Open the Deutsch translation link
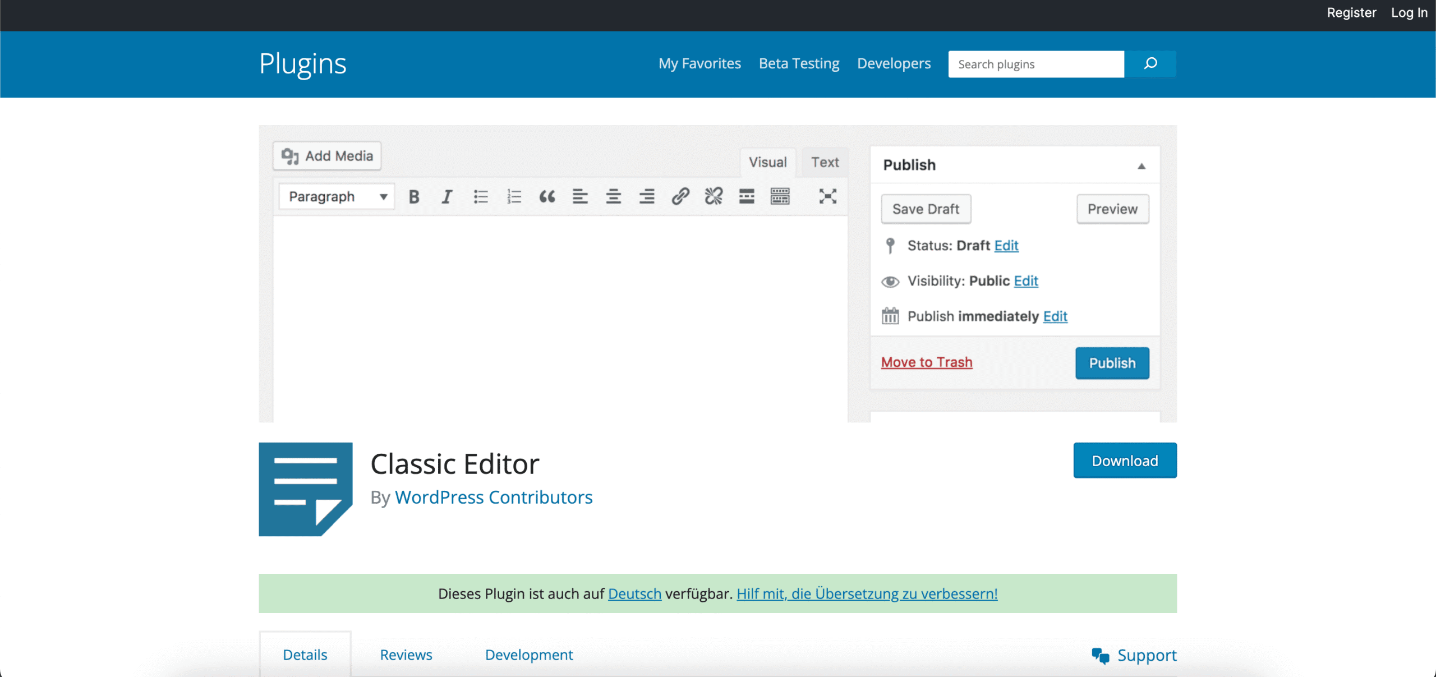The width and height of the screenshot is (1436, 677). click(x=634, y=593)
